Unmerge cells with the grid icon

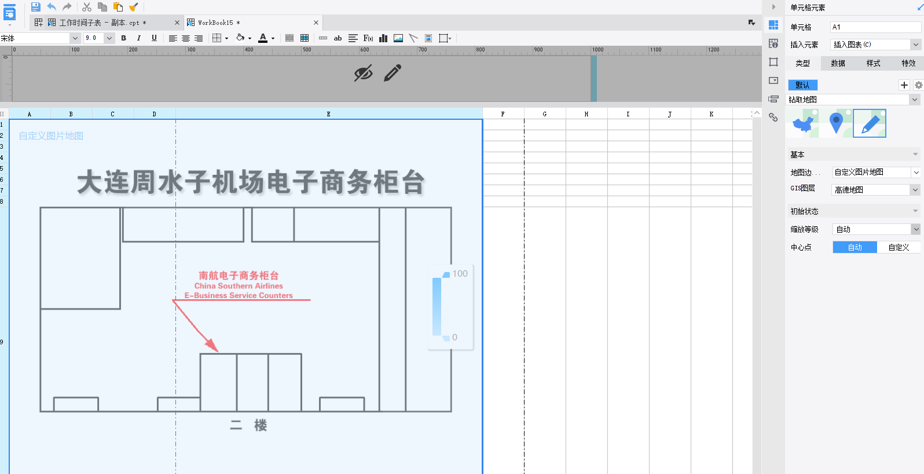pyautogui.click(x=305, y=38)
